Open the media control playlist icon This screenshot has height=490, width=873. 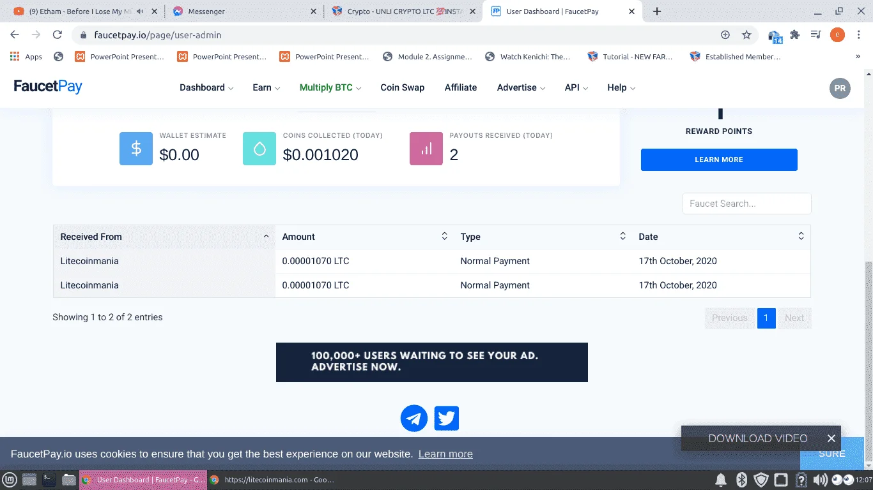(816, 35)
